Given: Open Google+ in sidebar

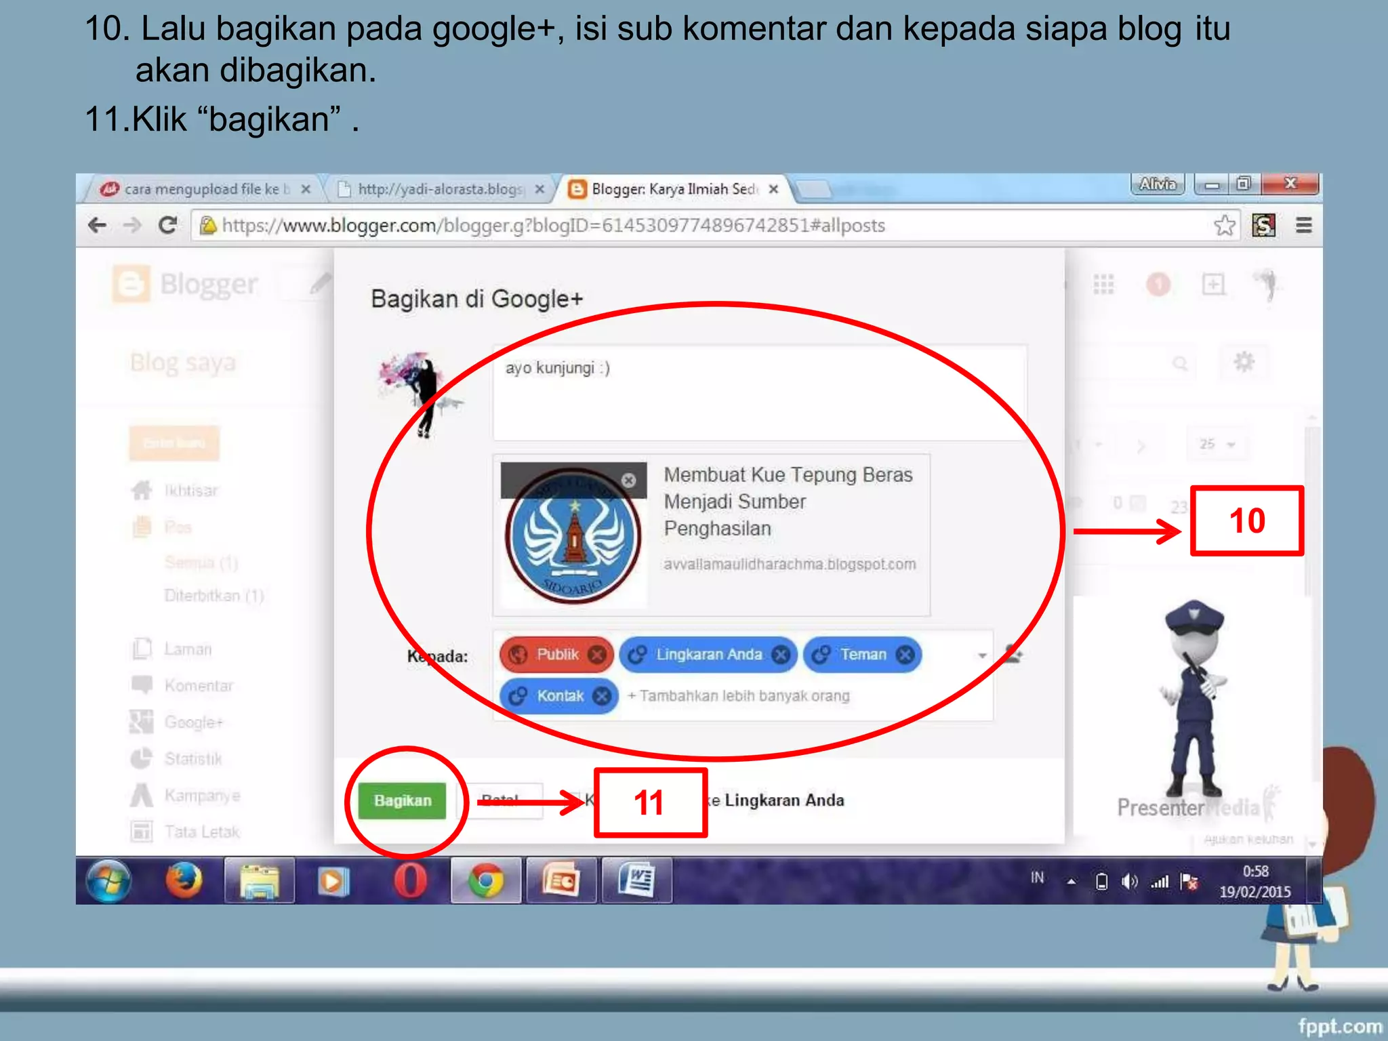Looking at the screenshot, I should [194, 722].
